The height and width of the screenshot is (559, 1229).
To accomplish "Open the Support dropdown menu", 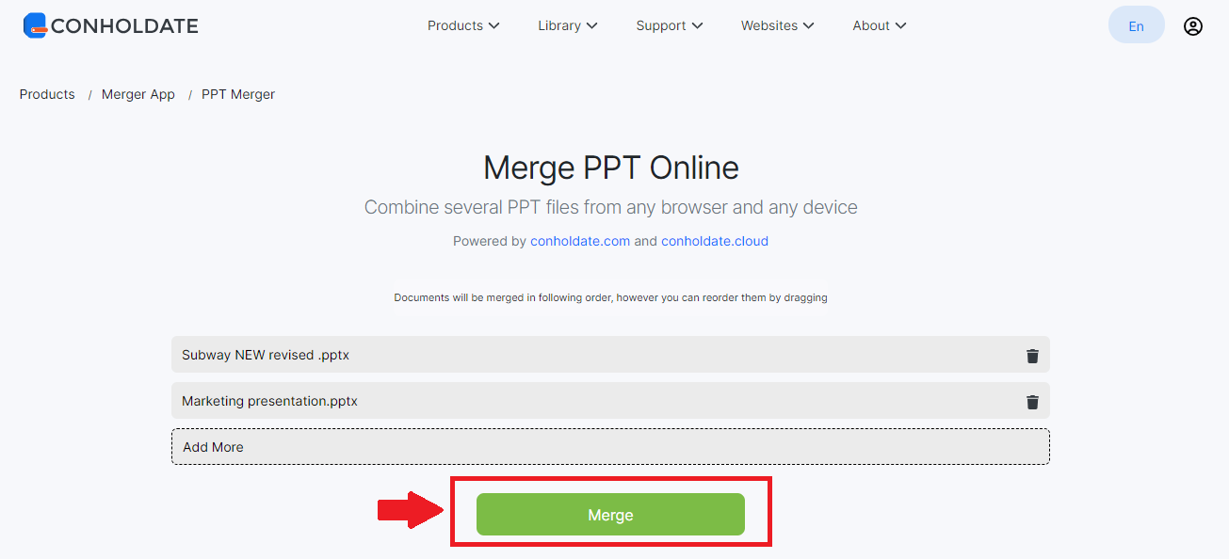I will [669, 25].
